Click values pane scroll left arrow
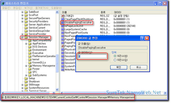 (x=62, y=93)
